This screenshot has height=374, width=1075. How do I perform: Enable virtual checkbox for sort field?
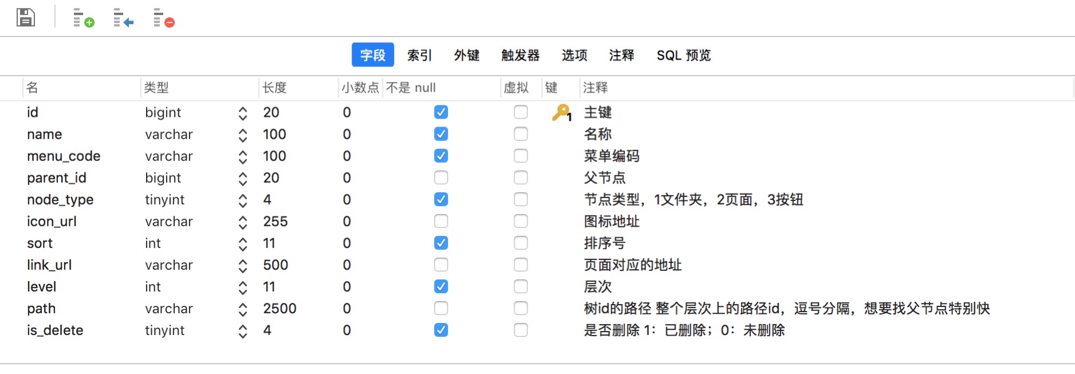[521, 243]
